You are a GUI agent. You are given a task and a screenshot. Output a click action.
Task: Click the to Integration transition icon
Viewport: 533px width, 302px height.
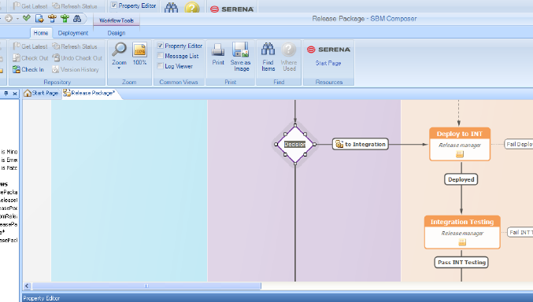[339, 144]
